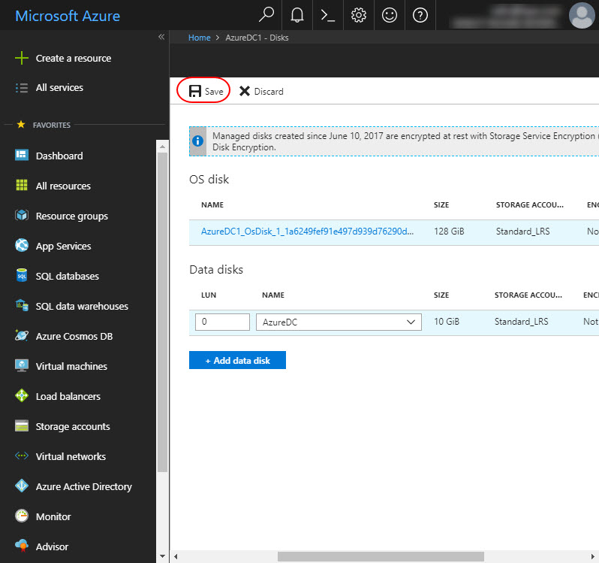Send feedback via smiley icon
Screen dimensions: 599x563
click(390, 15)
